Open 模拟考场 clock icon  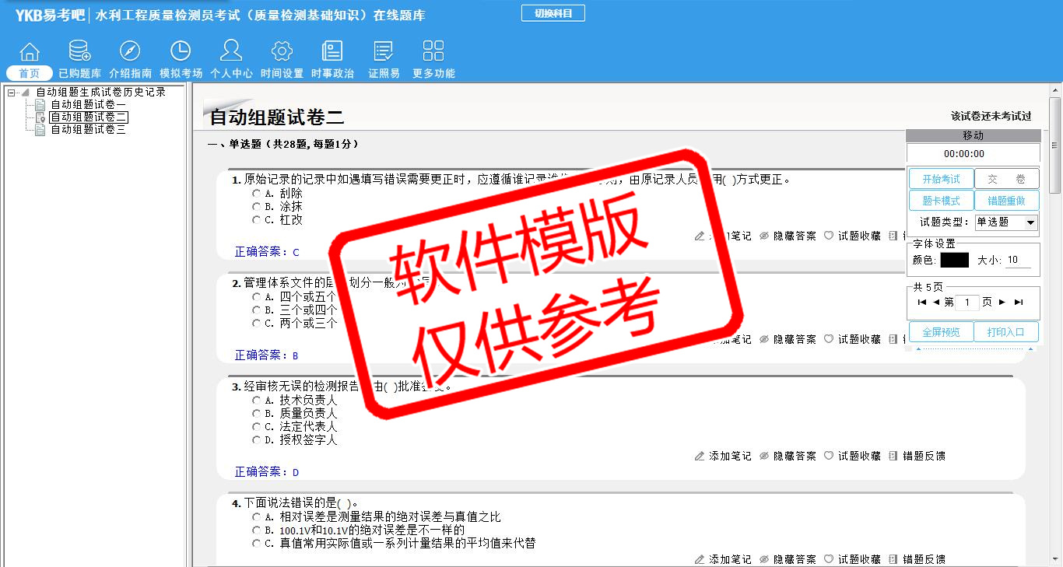click(181, 52)
